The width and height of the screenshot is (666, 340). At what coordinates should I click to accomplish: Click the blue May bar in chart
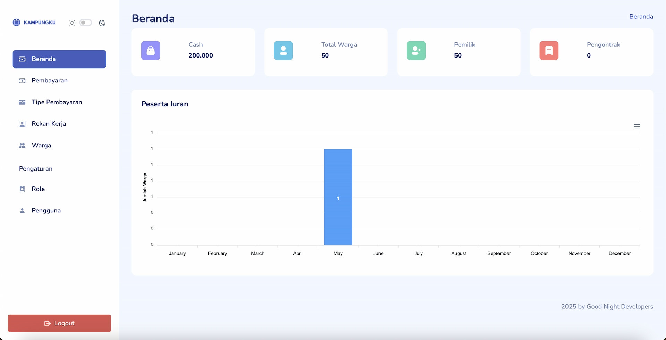pyautogui.click(x=338, y=197)
